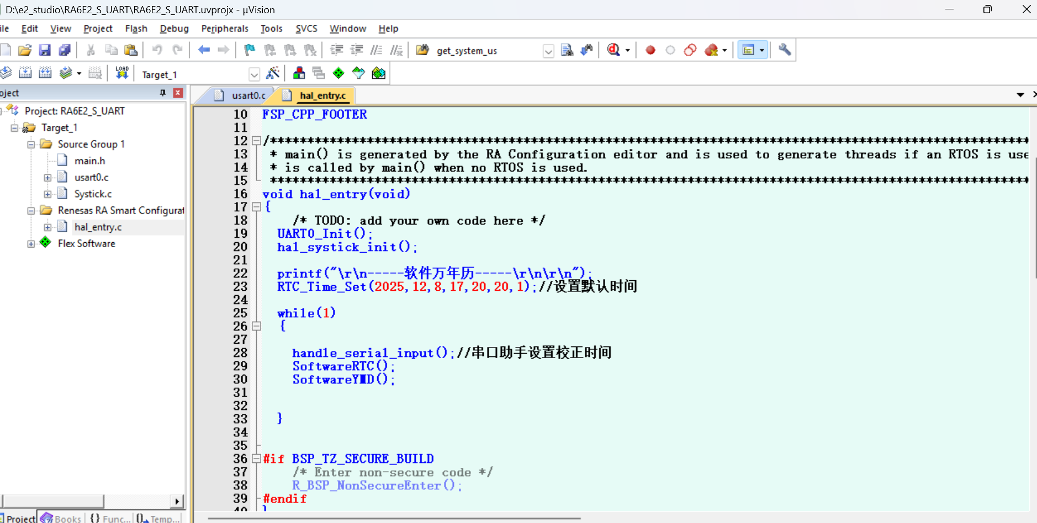Open Options for Target magic wand icon
Image resolution: width=1037 pixels, height=523 pixels.
[273, 73]
